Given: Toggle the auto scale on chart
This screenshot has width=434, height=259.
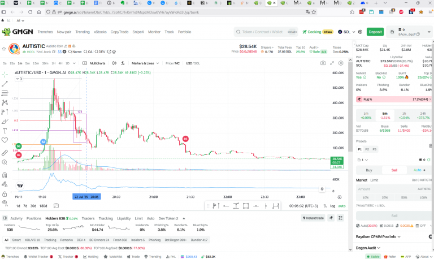Looking at the screenshot, I should [x=342, y=206].
